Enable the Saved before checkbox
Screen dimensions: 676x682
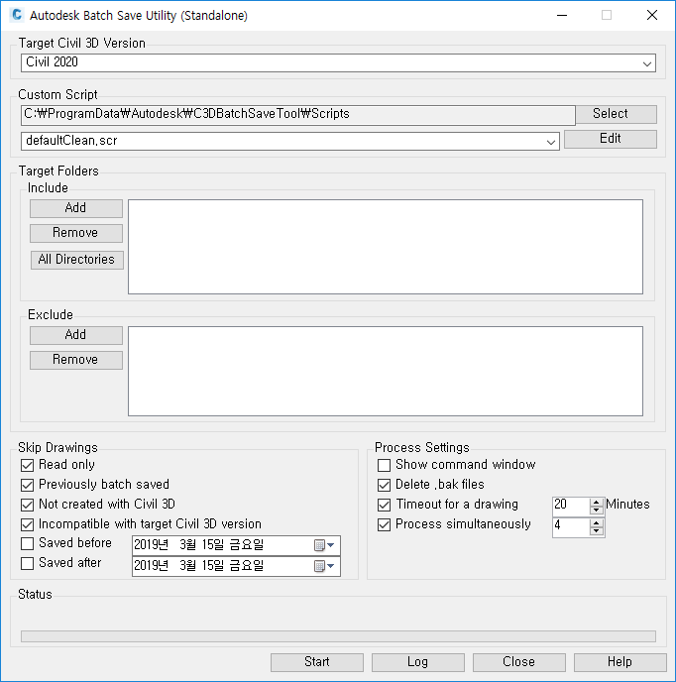(27, 543)
